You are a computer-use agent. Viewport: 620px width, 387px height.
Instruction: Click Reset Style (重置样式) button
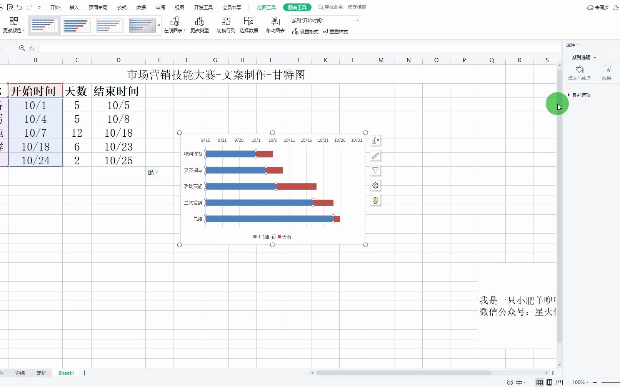tap(335, 31)
